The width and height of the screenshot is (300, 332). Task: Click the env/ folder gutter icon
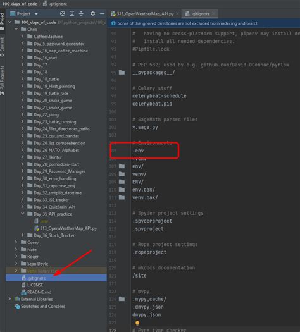[x=122, y=166]
